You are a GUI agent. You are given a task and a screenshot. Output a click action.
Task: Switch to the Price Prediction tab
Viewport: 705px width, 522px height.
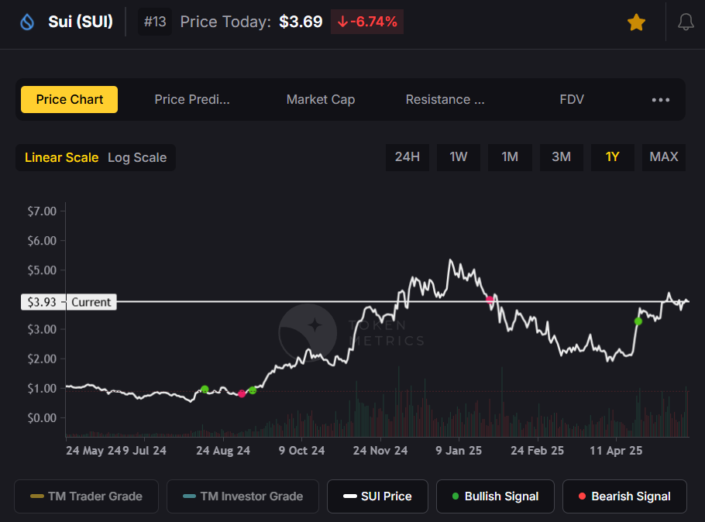[x=192, y=99]
